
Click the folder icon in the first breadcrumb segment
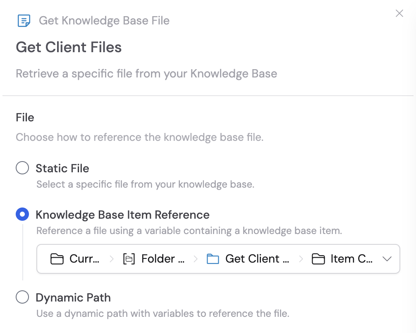57,258
